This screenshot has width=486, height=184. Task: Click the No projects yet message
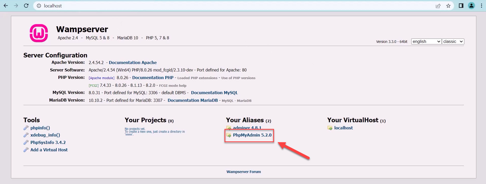(x=135, y=129)
